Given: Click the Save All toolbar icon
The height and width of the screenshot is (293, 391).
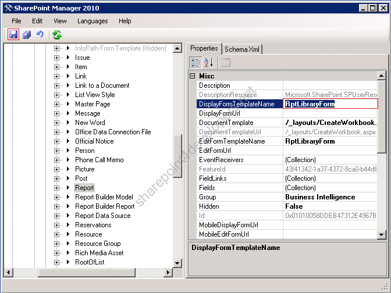Looking at the screenshot, I should coord(27,35).
